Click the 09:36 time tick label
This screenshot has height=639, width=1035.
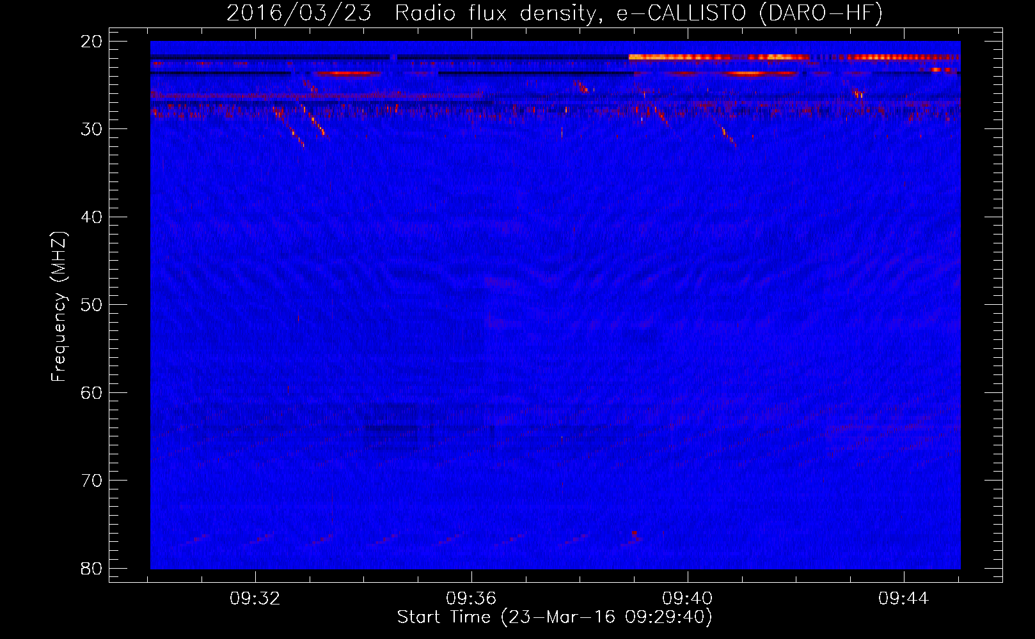click(x=471, y=599)
